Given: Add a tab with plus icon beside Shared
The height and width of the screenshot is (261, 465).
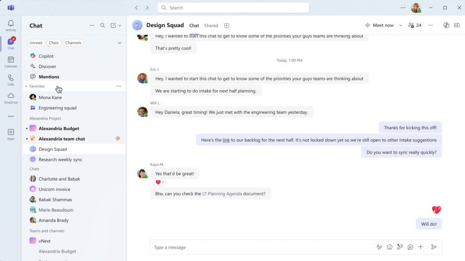Looking at the screenshot, I should tap(227, 25).
